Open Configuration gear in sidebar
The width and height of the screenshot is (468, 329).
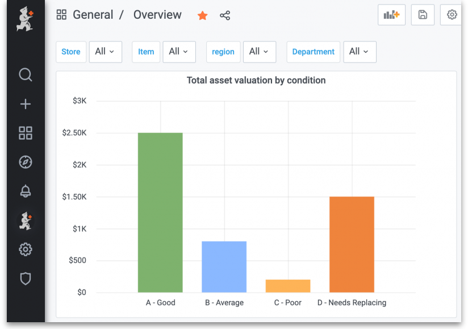(x=26, y=249)
